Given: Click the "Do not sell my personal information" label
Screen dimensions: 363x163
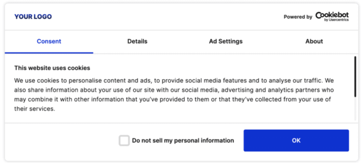Looking at the screenshot, I should (x=183, y=141).
